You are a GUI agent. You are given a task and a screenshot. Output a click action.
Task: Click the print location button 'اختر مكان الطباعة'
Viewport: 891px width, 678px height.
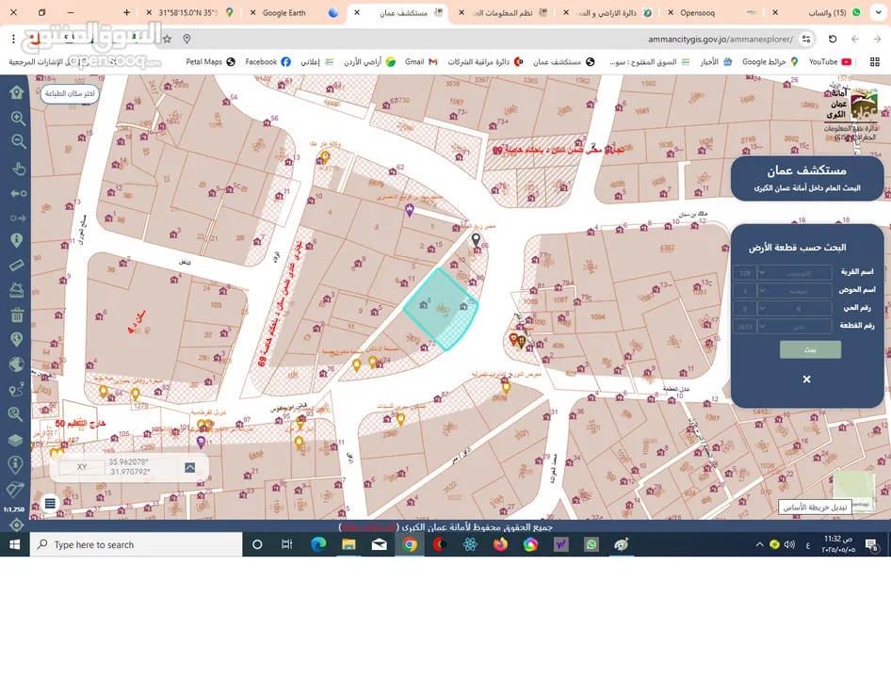pos(70,93)
